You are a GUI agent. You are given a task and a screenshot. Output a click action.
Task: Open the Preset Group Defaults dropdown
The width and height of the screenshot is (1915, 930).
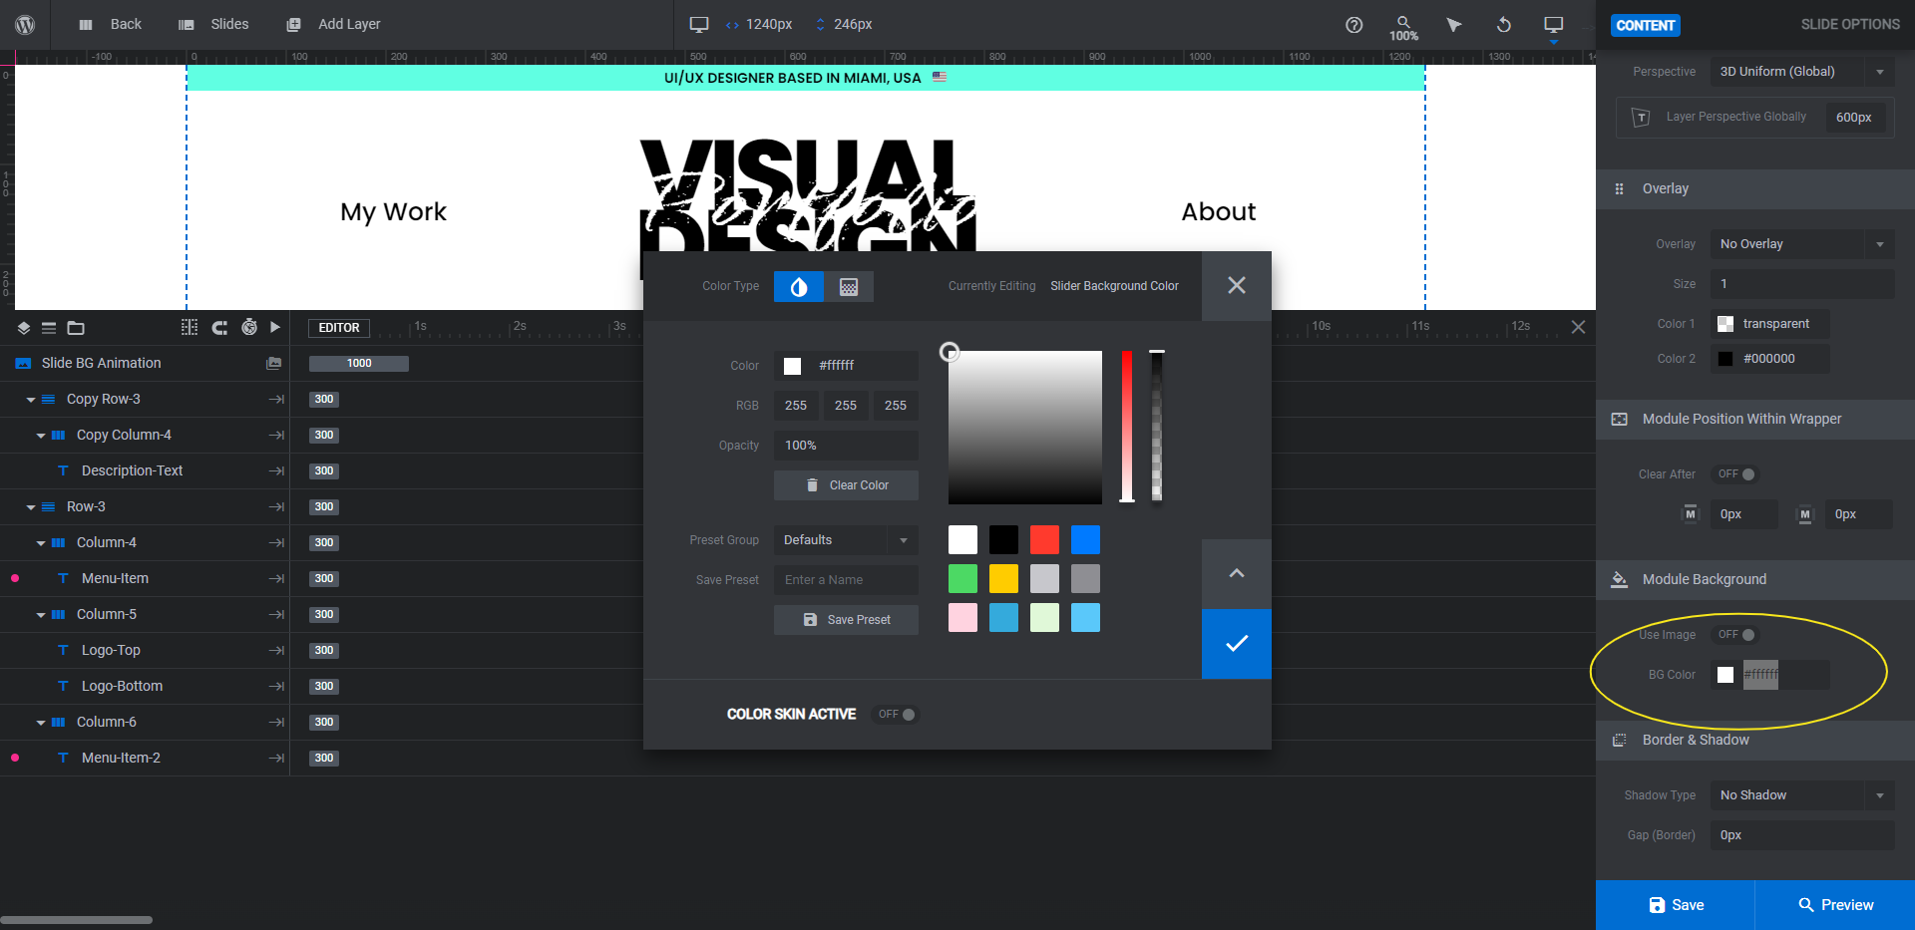846,540
